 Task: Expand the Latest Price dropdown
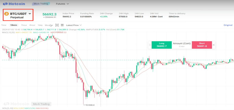click(74, 25)
